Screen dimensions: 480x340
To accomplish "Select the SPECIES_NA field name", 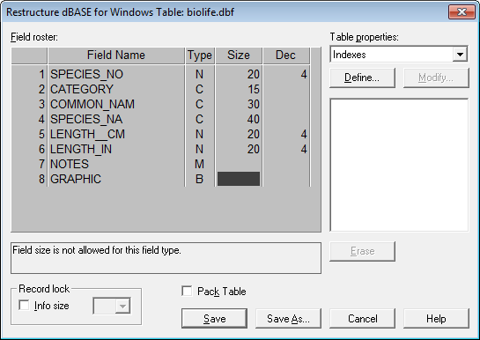I will [86, 119].
